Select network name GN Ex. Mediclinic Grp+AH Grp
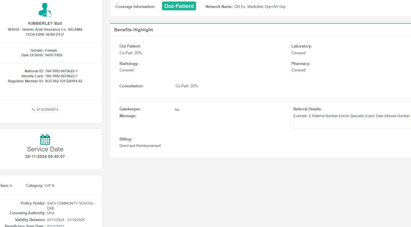Image resolution: width=411 pixels, height=227 pixels. coord(260,6)
